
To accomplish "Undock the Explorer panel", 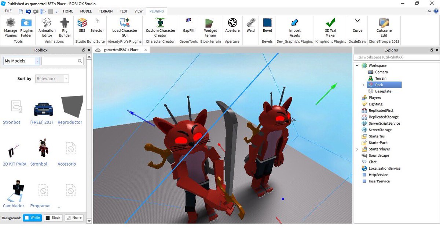I will [432, 50].
